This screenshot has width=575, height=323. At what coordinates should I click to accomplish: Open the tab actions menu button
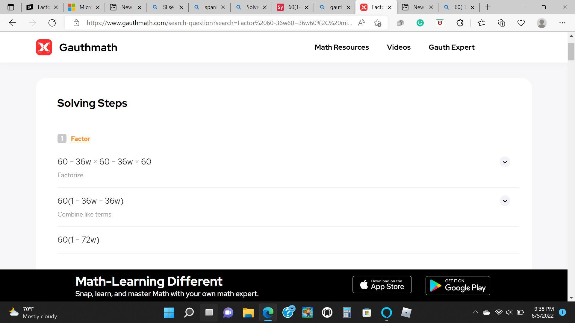(x=11, y=7)
